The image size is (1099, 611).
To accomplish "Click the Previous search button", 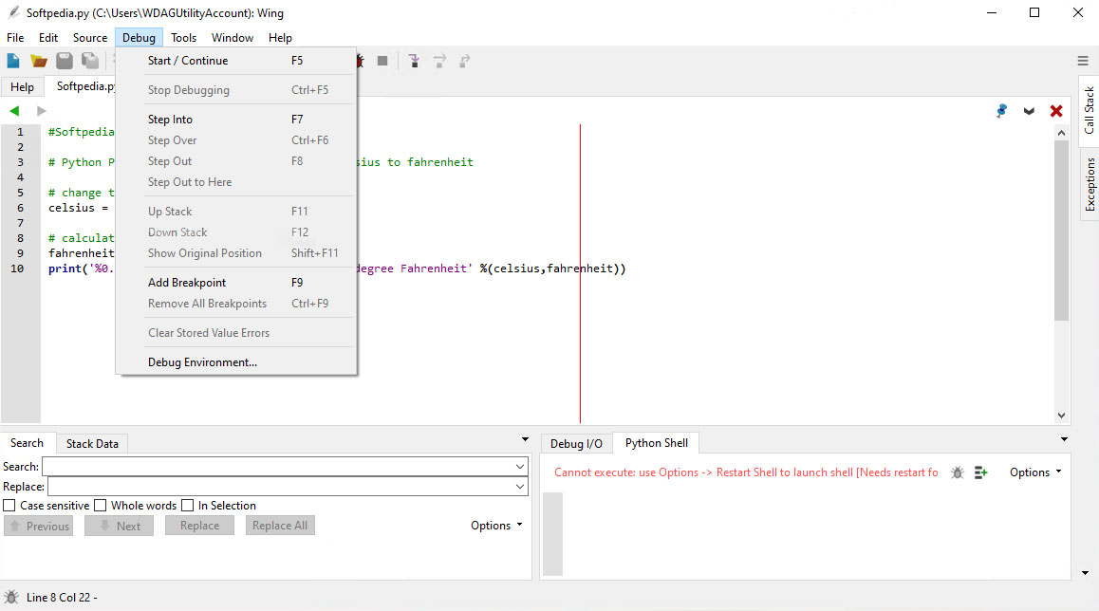I will [39, 526].
